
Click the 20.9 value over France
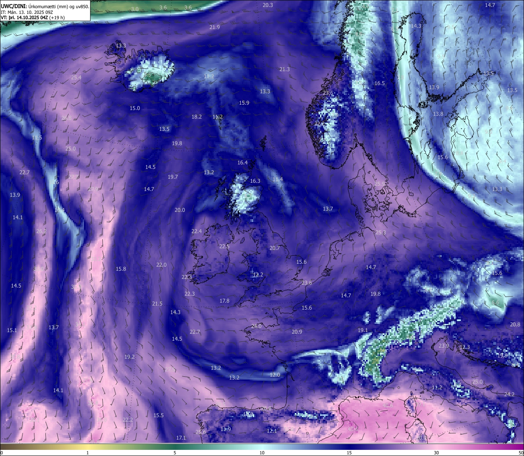297,332
